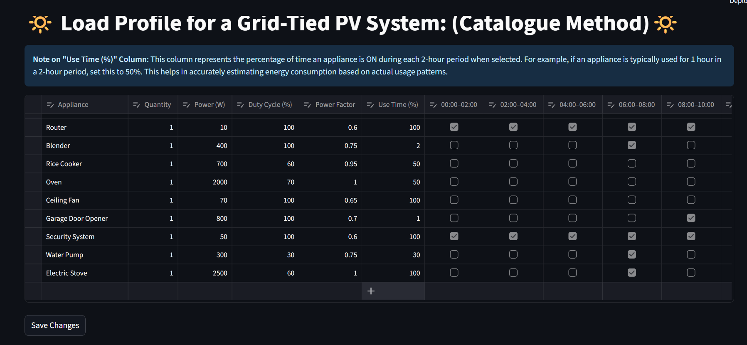The image size is (747, 345).
Task: Open the 02:00–04:00 column menu
Action: (493, 104)
